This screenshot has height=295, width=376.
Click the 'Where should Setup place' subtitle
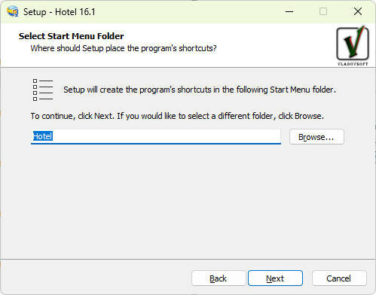click(x=124, y=48)
